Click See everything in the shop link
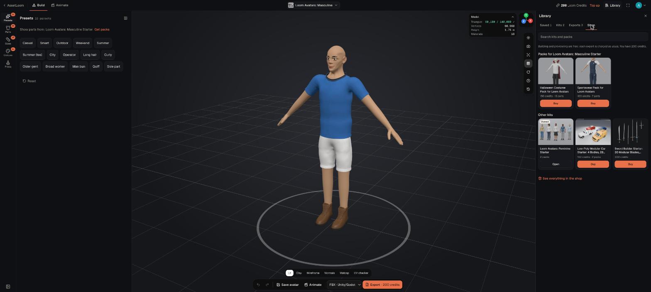Screen dimensions: 651x292 tap(560, 179)
